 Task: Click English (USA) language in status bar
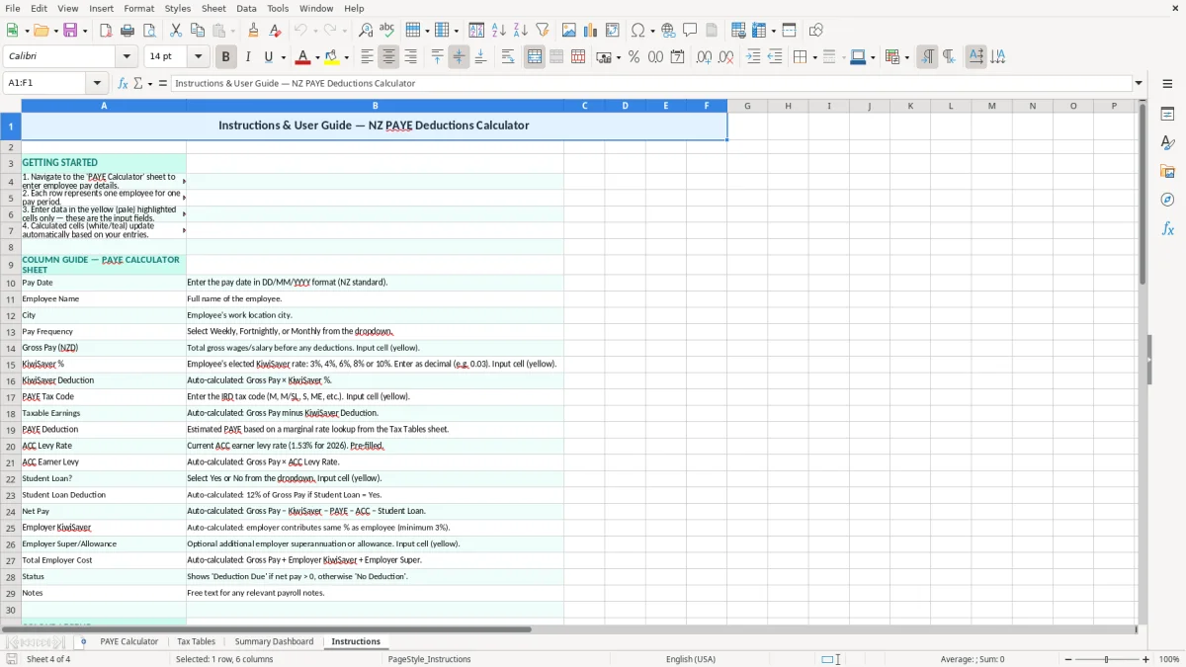click(690, 659)
